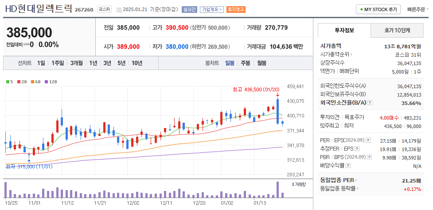Click the green 5-day moving average legend
433x210 pixels.
point(10,82)
